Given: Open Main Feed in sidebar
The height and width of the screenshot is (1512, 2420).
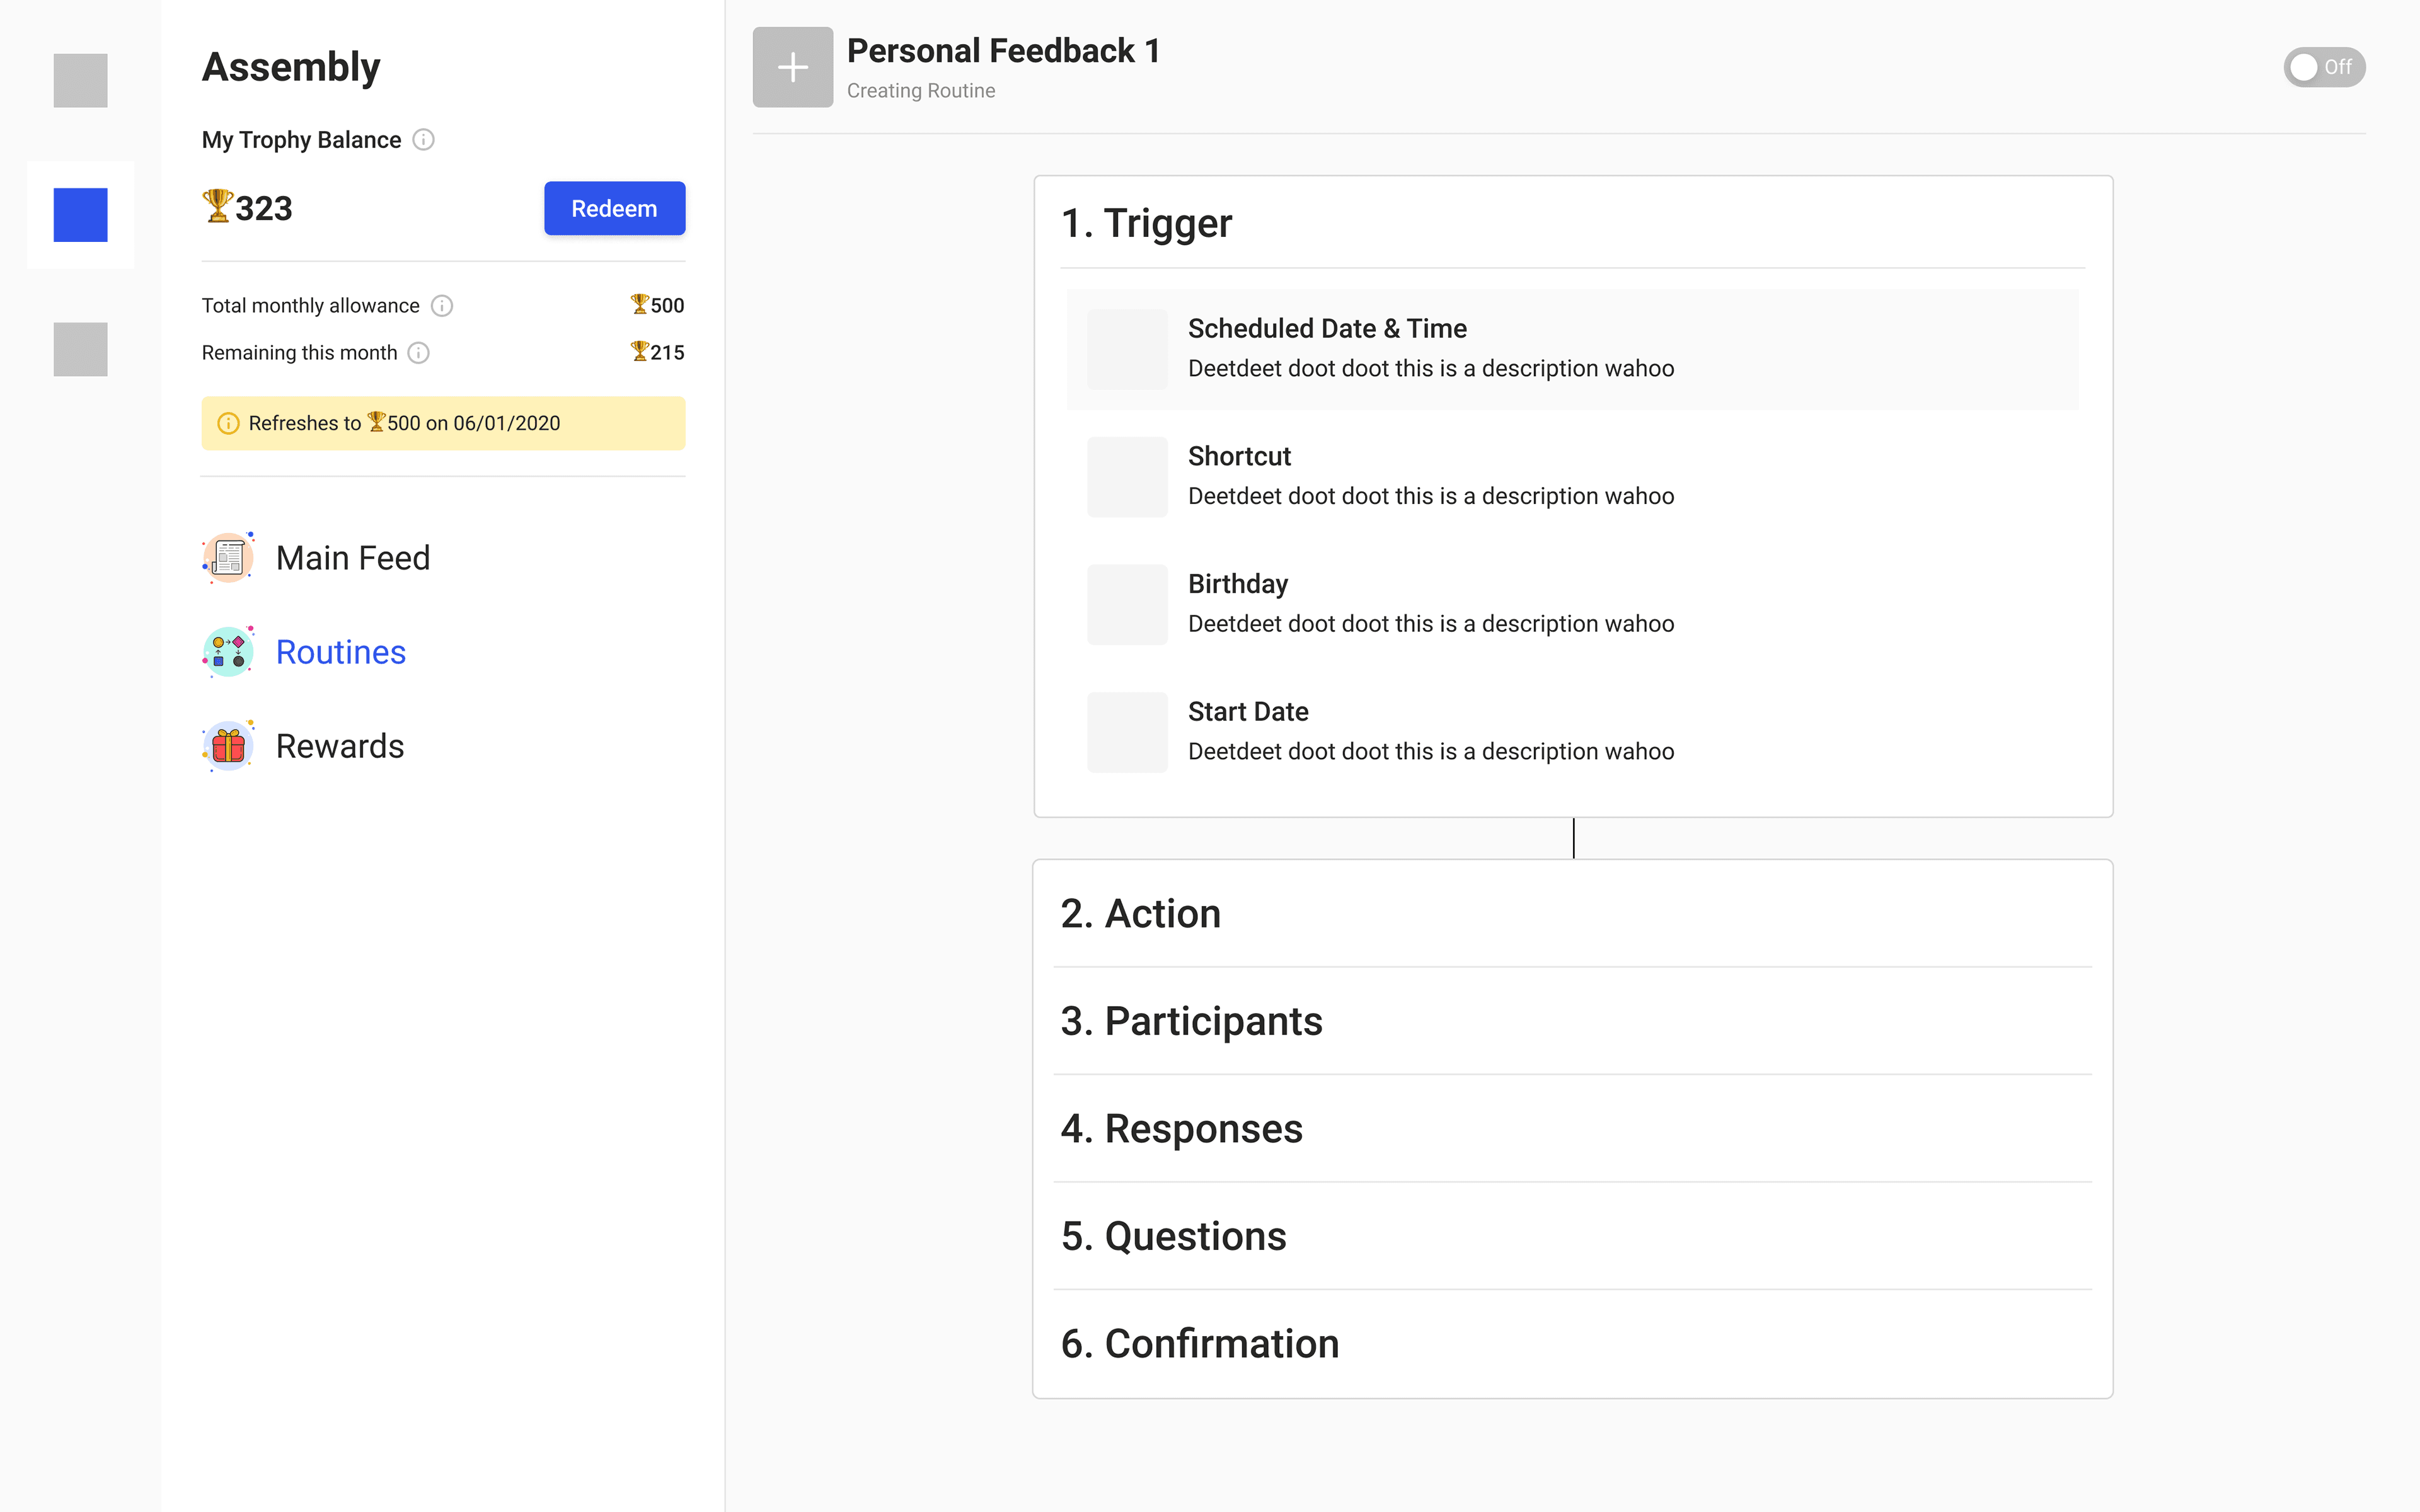Looking at the screenshot, I should pyautogui.click(x=352, y=557).
